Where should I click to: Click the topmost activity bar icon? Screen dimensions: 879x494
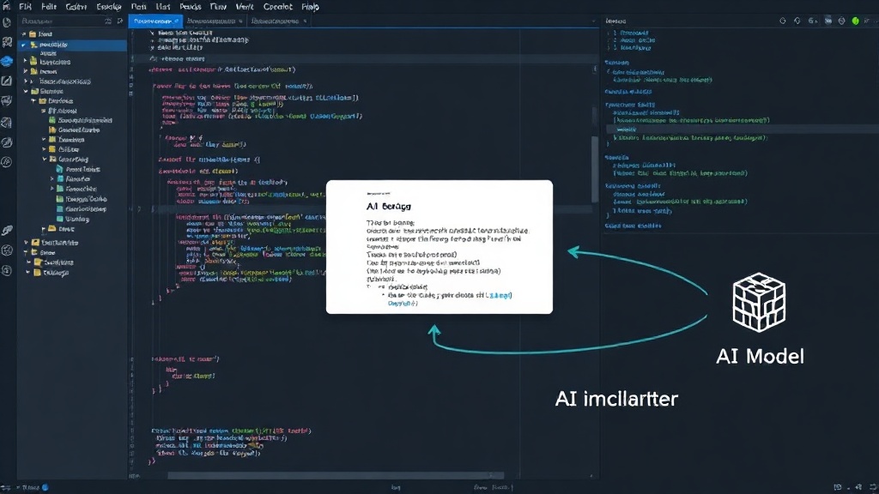7,23
